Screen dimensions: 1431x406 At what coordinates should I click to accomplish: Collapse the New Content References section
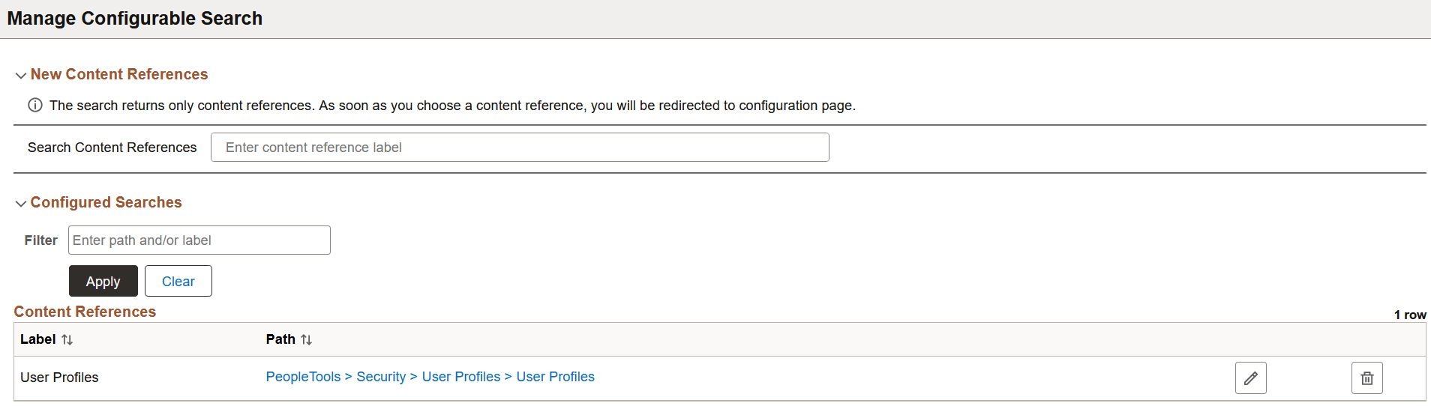tap(21, 75)
